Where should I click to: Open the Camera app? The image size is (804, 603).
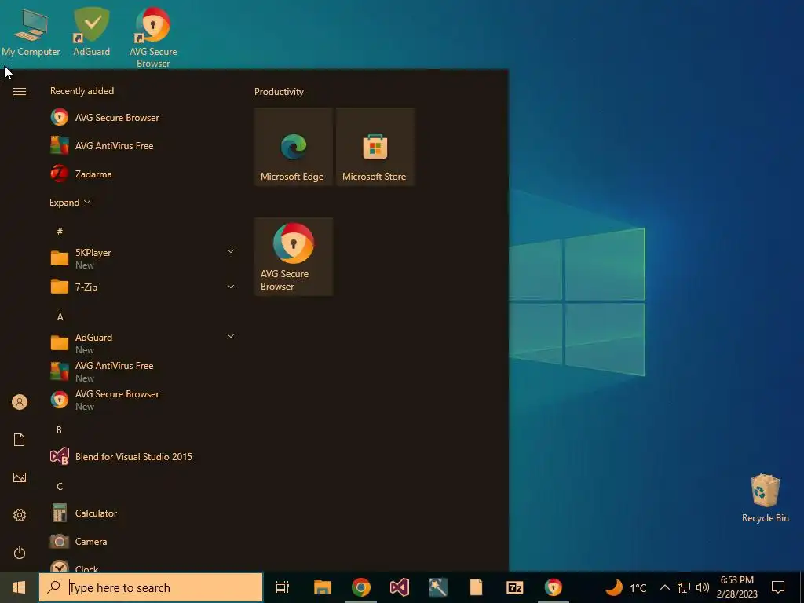tap(143, 542)
